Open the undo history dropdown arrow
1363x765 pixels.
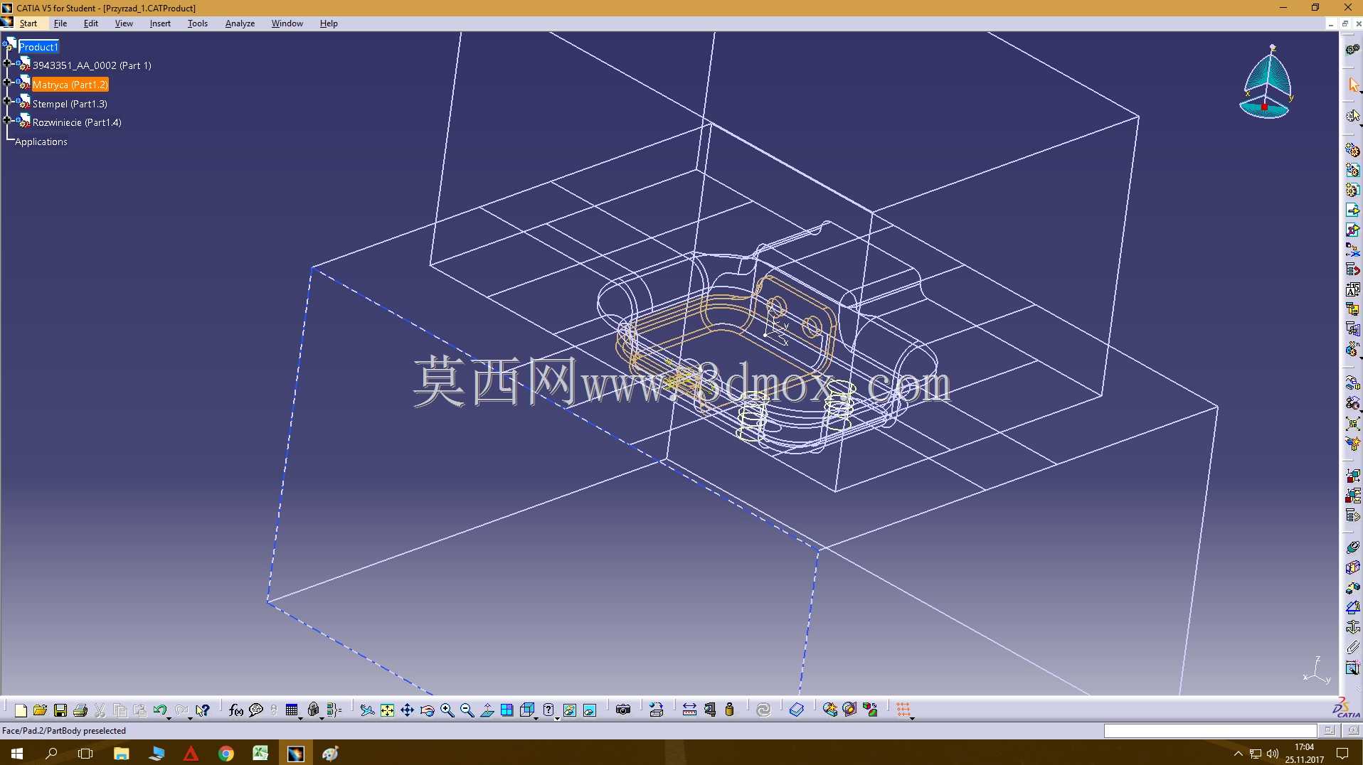tap(169, 718)
